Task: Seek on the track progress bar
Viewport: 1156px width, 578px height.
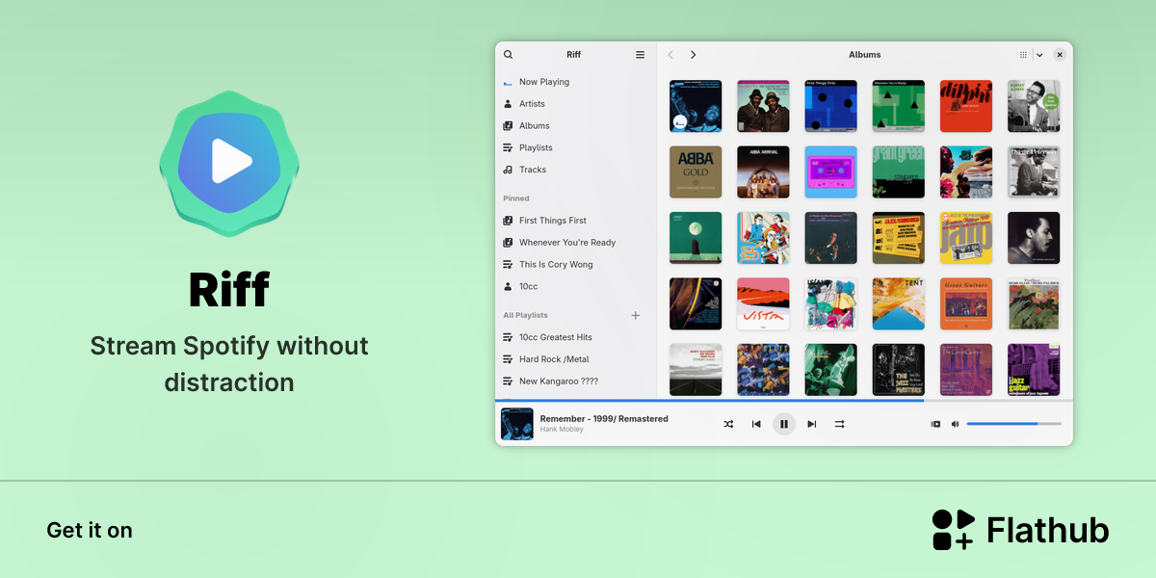Action: (784, 400)
